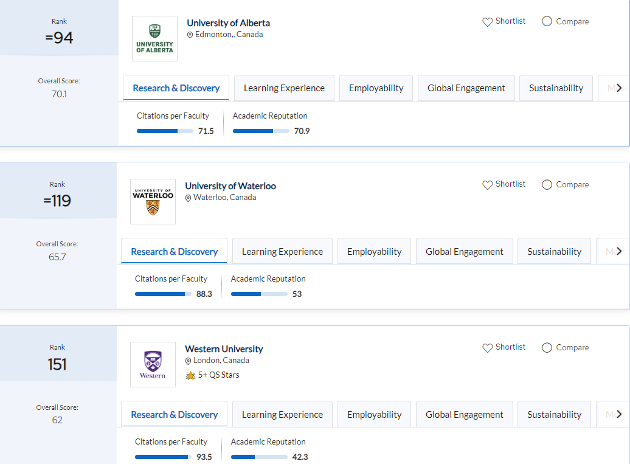This screenshot has width=630, height=464.
Task: Click the University of Alberta logo
Action: coord(154,38)
